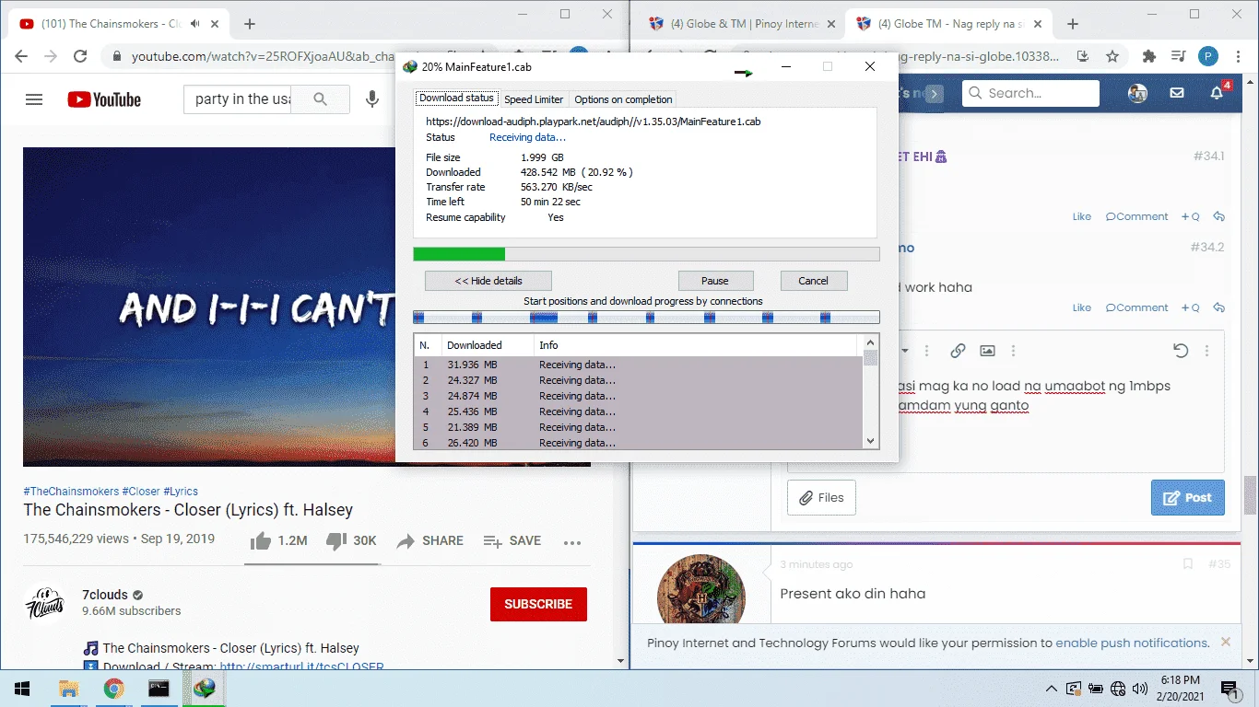The image size is (1259, 707).
Task: Open the forum window's Chrome menu
Action: 1238,56
